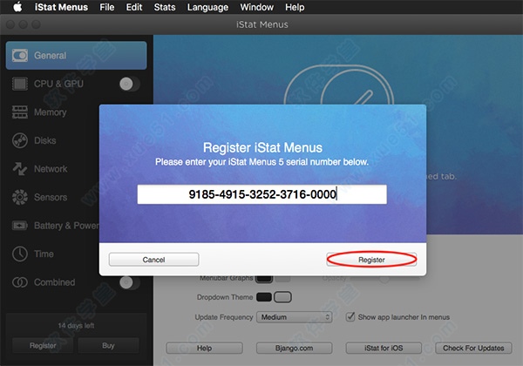523x366 pixels.
Task: Select the dark Menubar Graphs swatch
Action: (264, 279)
